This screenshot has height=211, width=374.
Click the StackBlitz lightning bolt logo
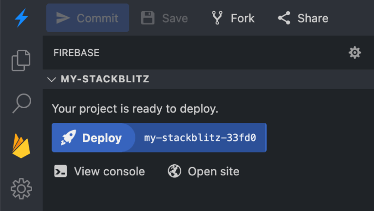tap(21, 18)
